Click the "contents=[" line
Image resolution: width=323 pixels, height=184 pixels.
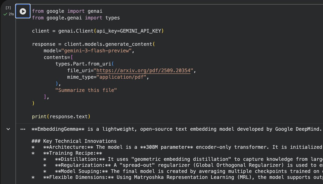(58, 57)
